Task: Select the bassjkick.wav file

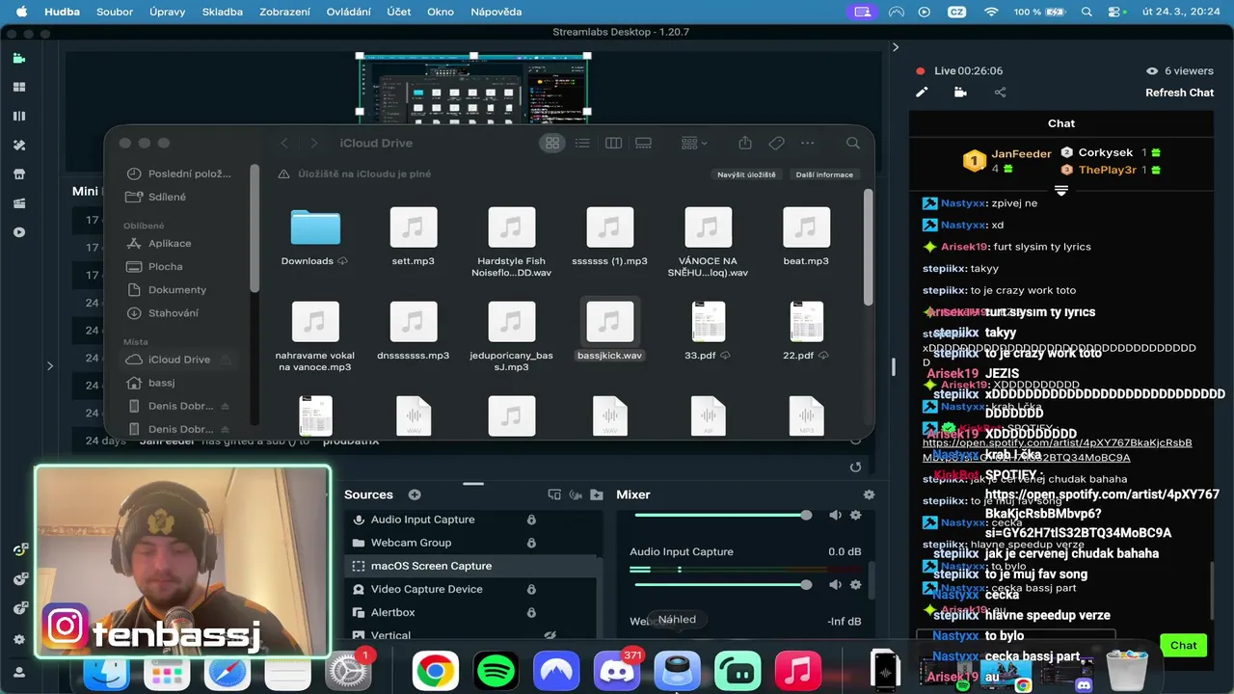Action: 609,332
